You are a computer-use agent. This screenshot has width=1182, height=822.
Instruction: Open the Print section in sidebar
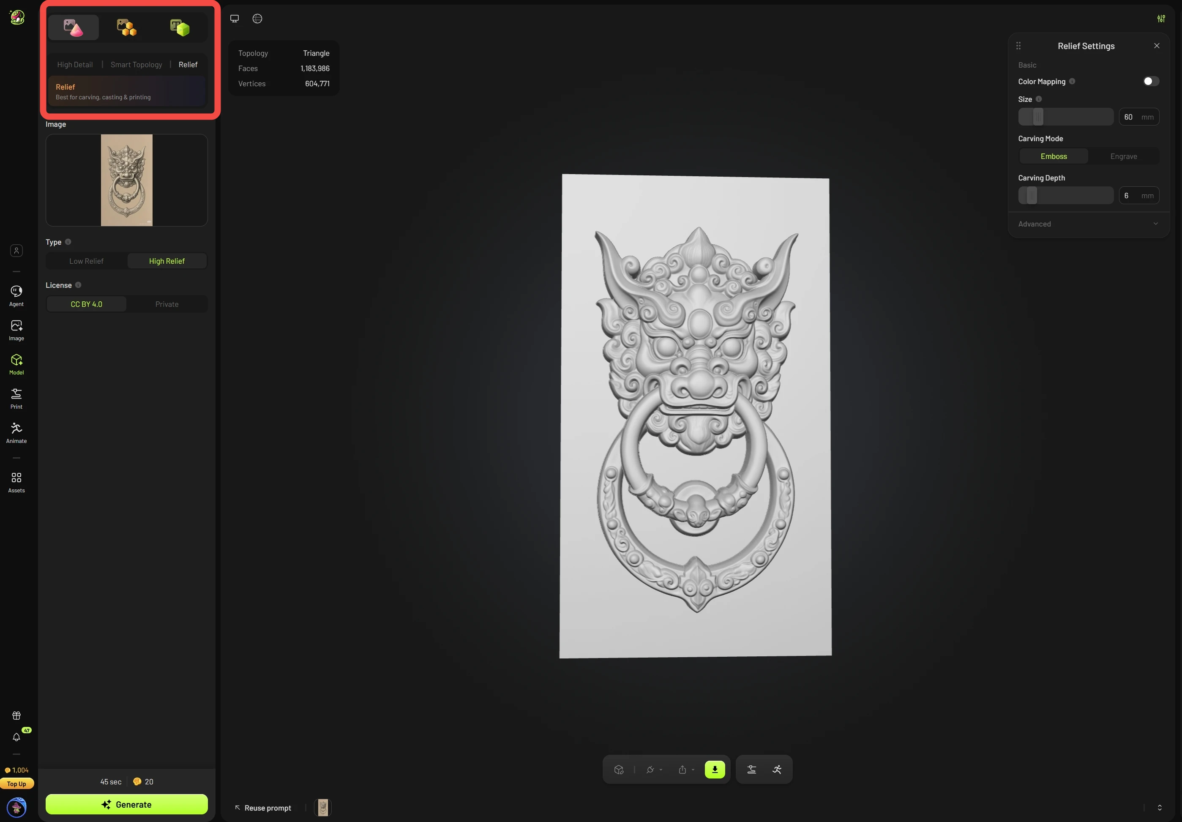click(16, 399)
